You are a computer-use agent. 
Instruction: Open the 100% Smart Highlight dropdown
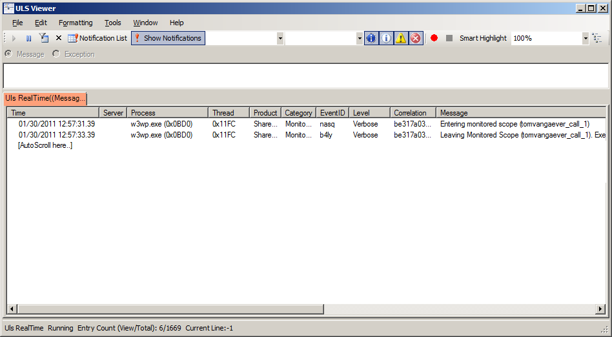[585, 38]
